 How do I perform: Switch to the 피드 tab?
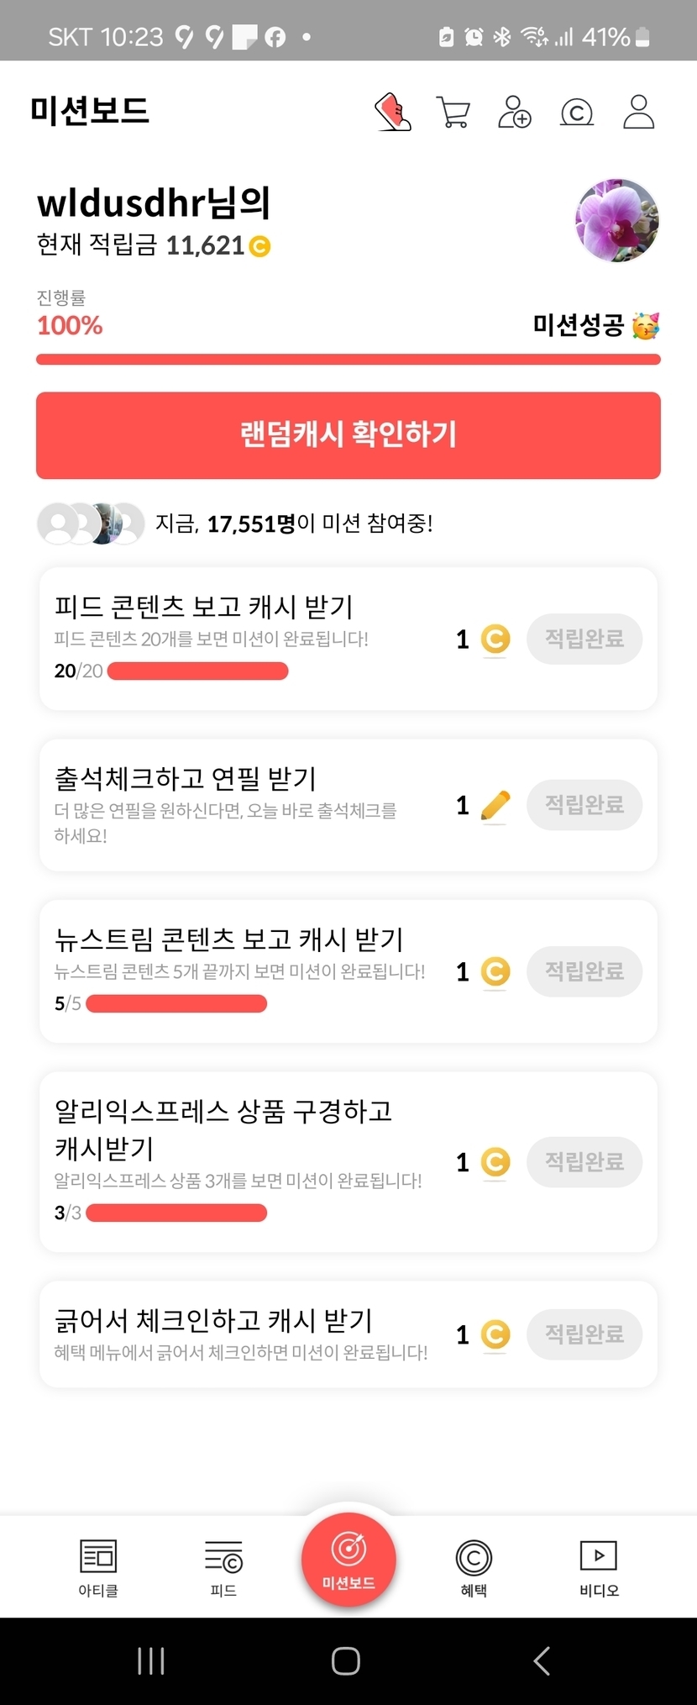[x=223, y=1566]
